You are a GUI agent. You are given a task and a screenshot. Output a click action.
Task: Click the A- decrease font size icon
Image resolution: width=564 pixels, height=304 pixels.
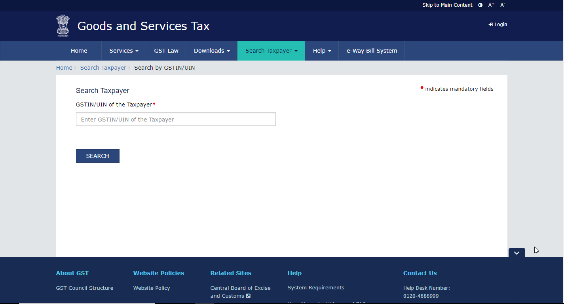[x=502, y=5]
